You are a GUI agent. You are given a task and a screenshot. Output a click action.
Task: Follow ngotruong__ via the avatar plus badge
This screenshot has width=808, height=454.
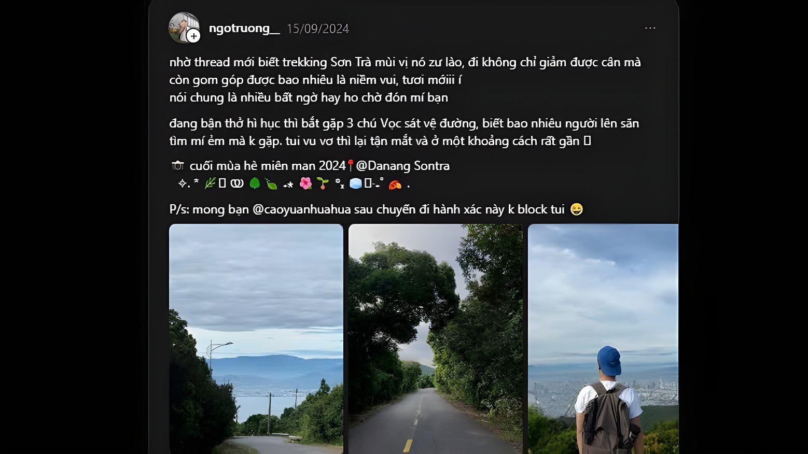tap(193, 36)
